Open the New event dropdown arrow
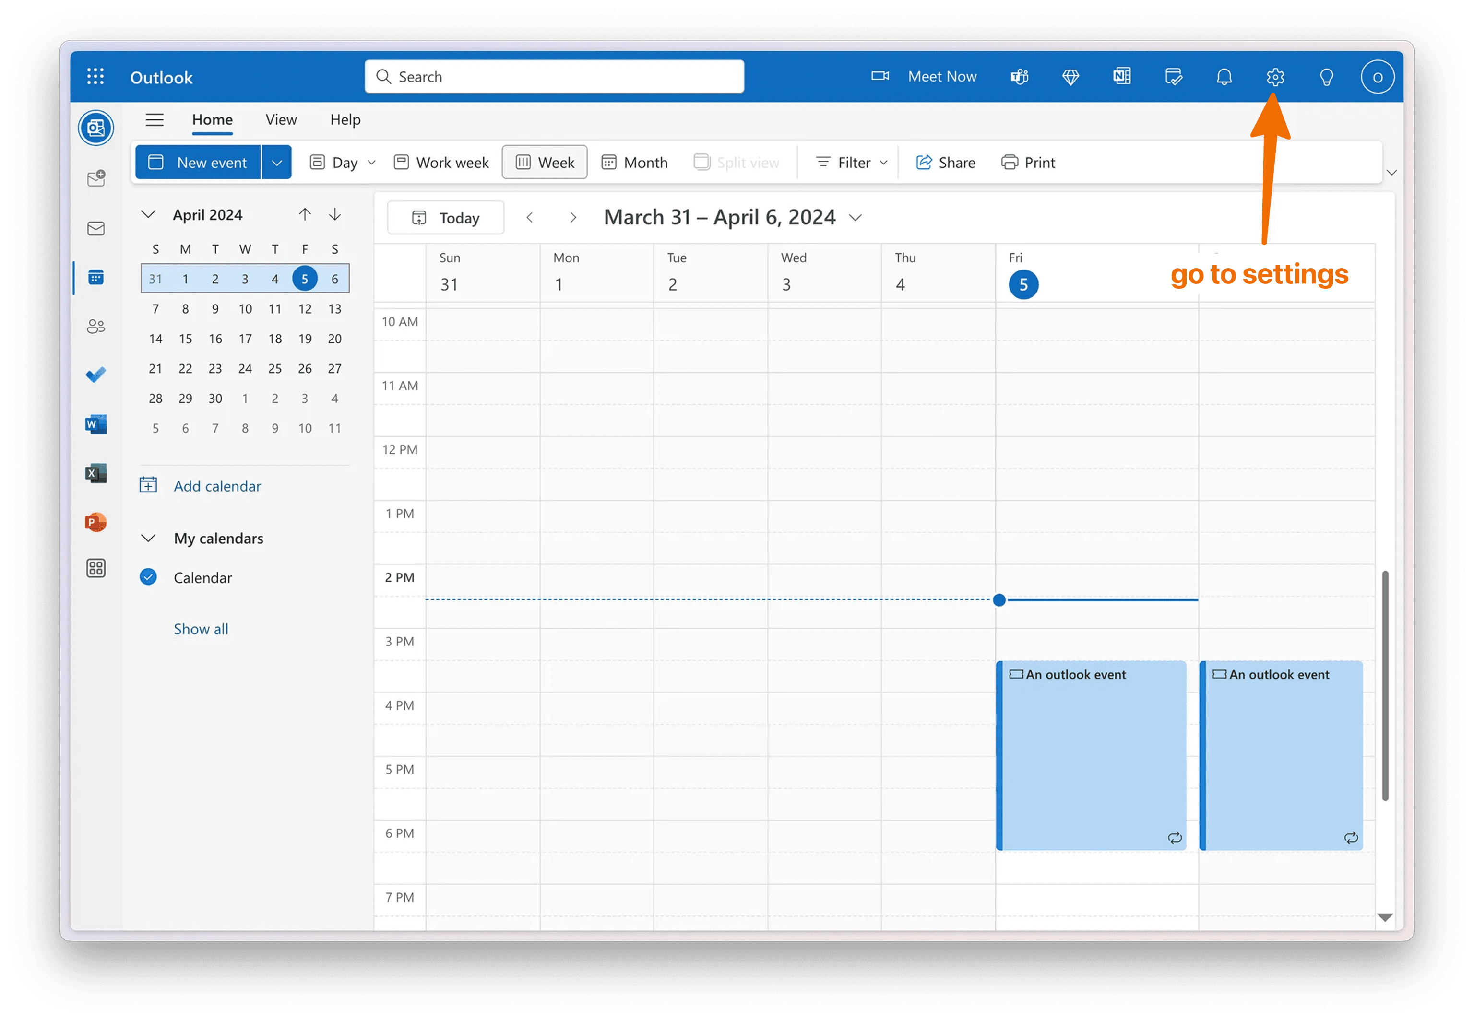 277,163
